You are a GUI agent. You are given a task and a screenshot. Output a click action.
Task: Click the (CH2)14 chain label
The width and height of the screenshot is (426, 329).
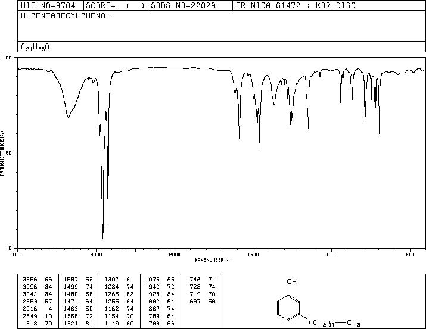tap(321, 323)
